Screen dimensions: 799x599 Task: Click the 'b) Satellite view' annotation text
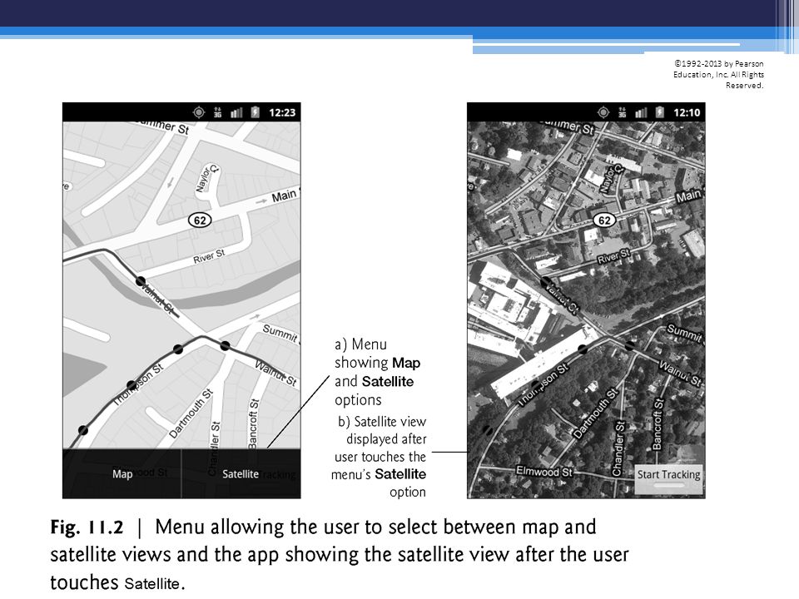(x=380, y=457)
